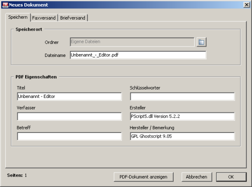Image resolution: width=252 pixels, height=187 pixels.
Task: Click the Neues Dokument title text
Action: point(28,5)
